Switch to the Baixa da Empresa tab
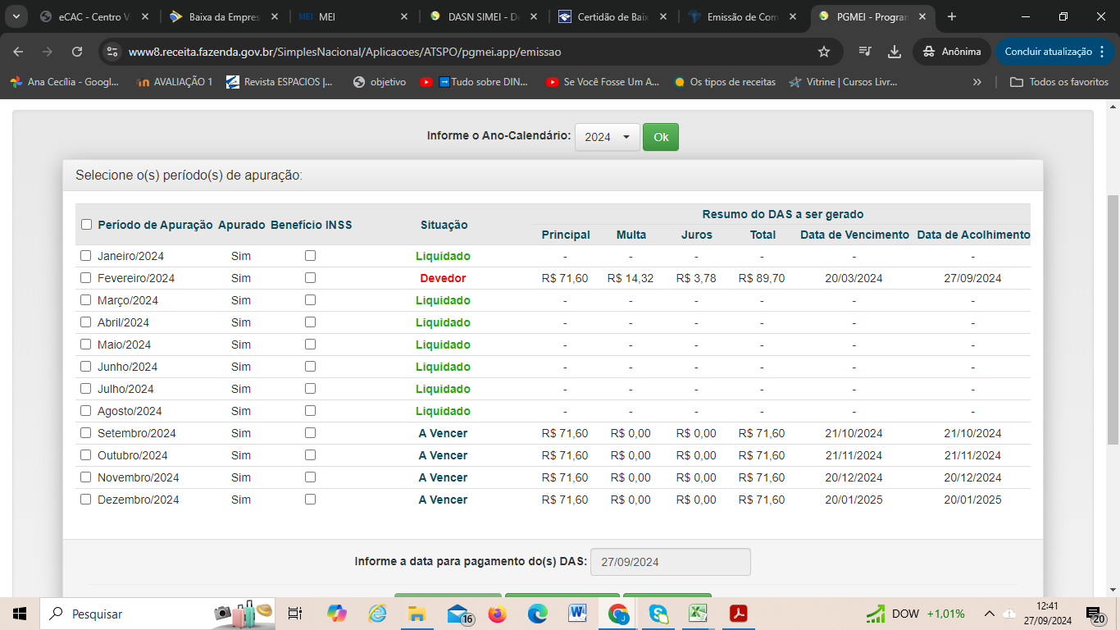Image resolution: width=1120 pixels, height=630 pixels. (222, 16)
